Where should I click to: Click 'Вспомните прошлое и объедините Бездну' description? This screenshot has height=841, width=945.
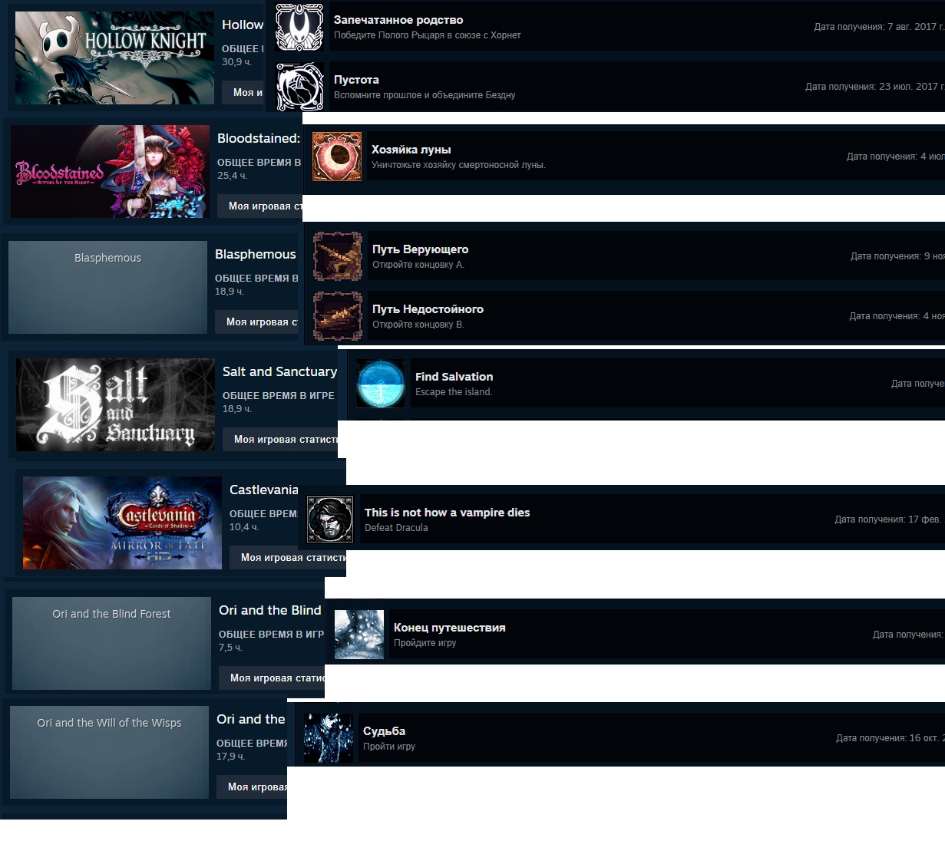pos(425,95)
